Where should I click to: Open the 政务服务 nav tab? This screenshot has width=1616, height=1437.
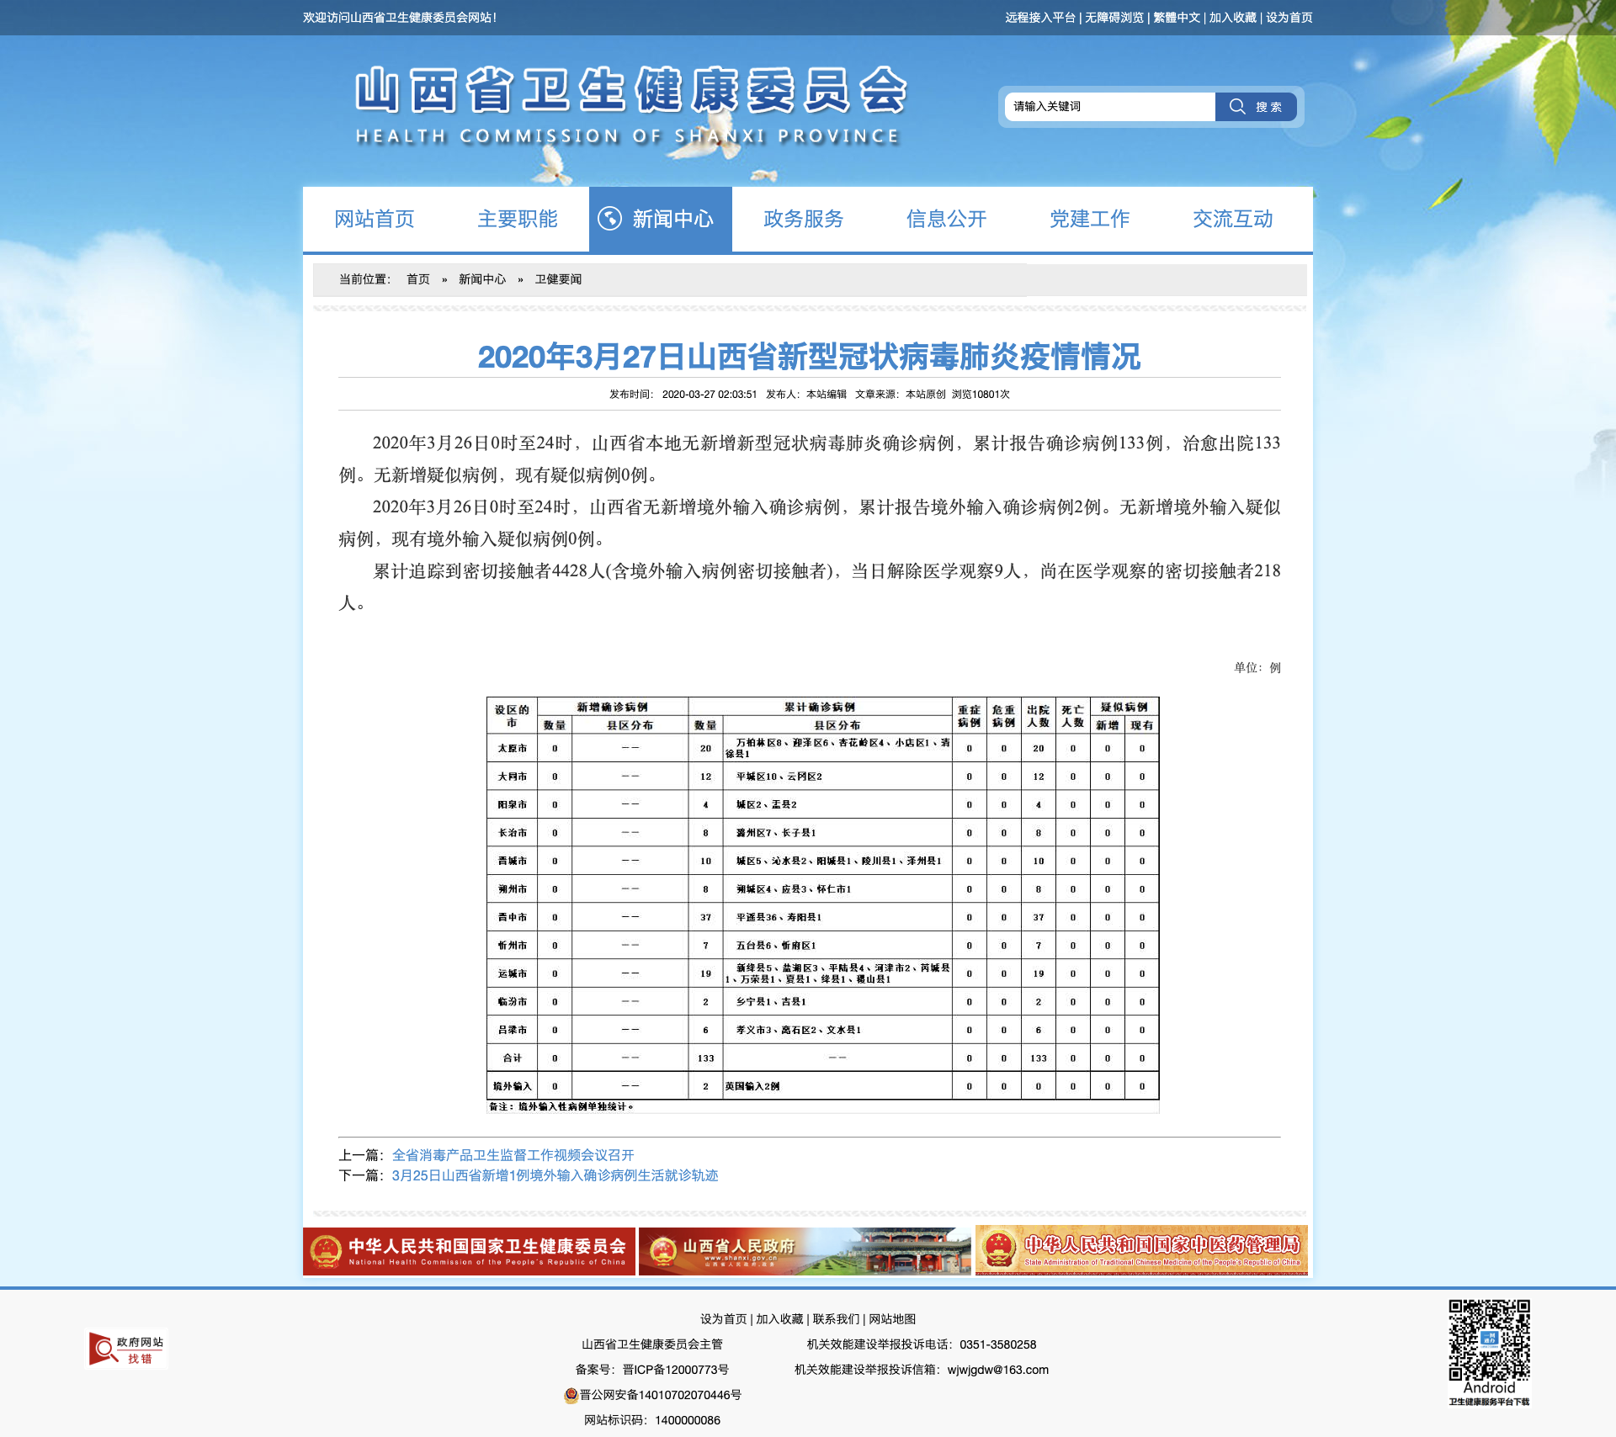pos(804,219)
